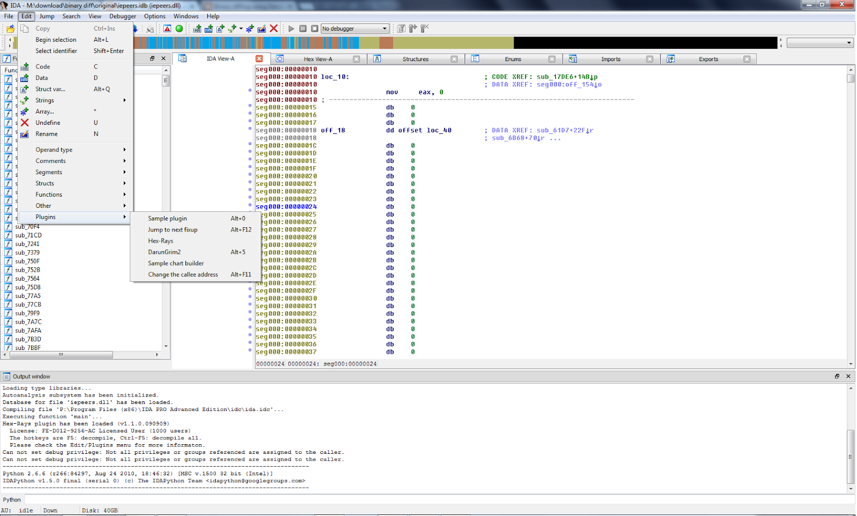Close the Functions panel
Viewport: 857px width, 516px height.
pyautogui.click(x=163, y=58)
